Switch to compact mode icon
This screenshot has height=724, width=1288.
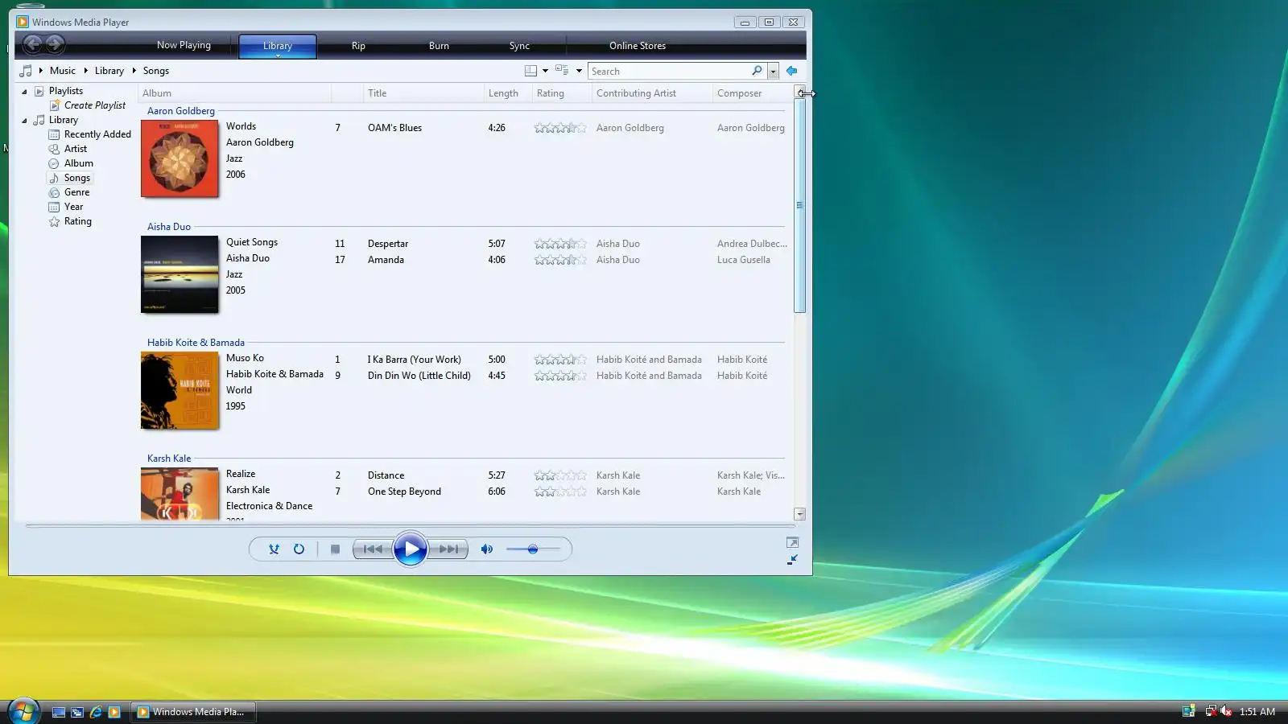(x=793, y=559)
